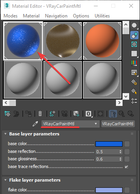The width and height of the screenshot is (140, 194).
Task: Pick material with the eyedropper icon
Action: [35, 124]
